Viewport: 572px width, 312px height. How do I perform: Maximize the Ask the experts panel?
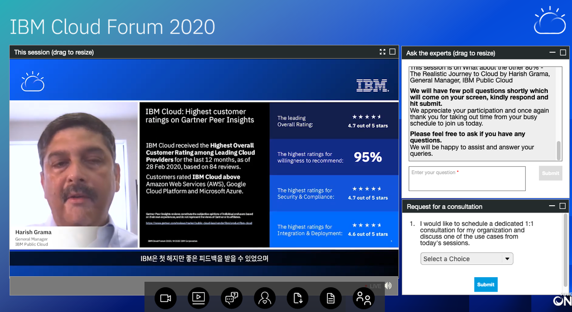[563, 53]
